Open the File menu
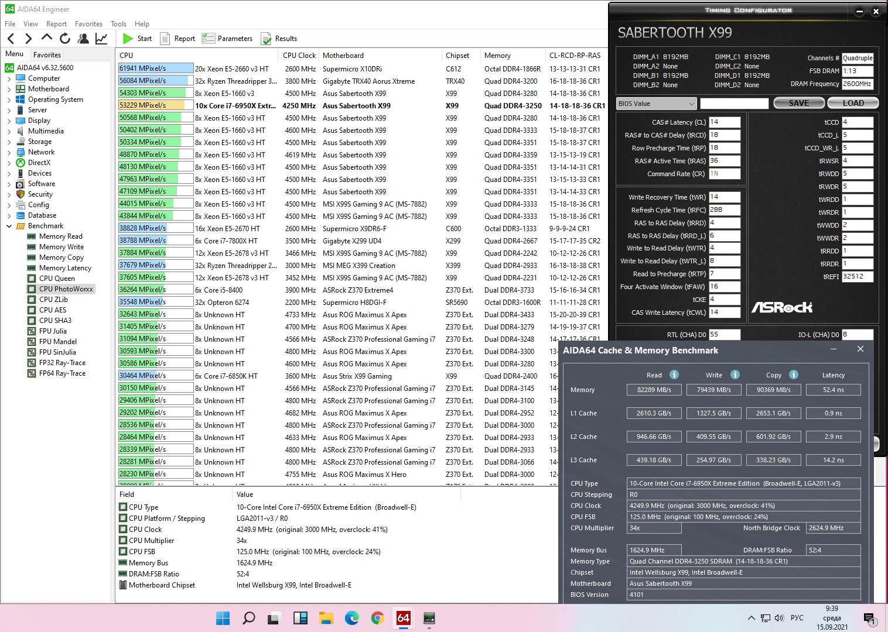 pos(10,24)
